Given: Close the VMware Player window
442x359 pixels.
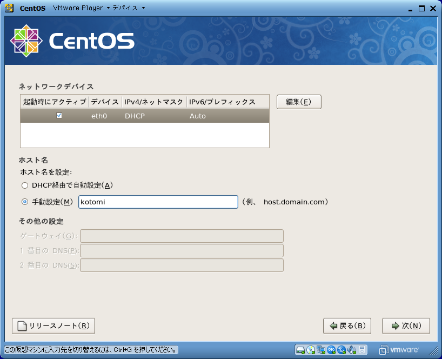Looking at the screenshot, I should 433,9.
